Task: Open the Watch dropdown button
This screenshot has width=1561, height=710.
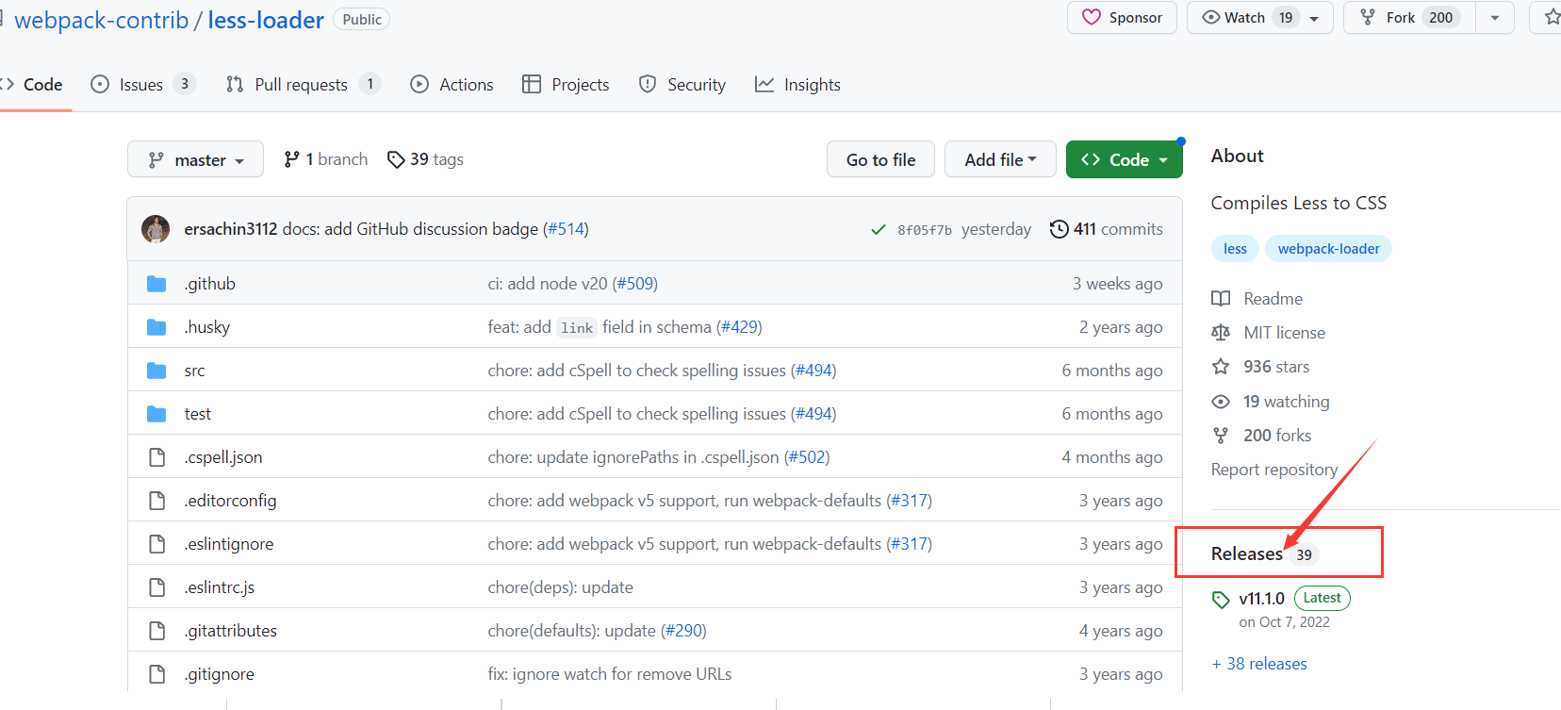Action: [1259, 18]
